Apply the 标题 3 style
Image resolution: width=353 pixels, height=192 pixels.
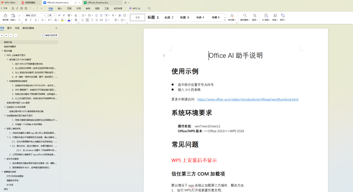[x=184, y=17]
